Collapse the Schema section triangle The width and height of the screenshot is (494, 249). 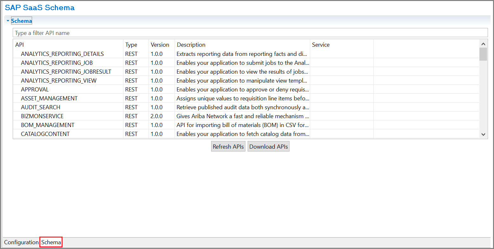click(8, 21)
